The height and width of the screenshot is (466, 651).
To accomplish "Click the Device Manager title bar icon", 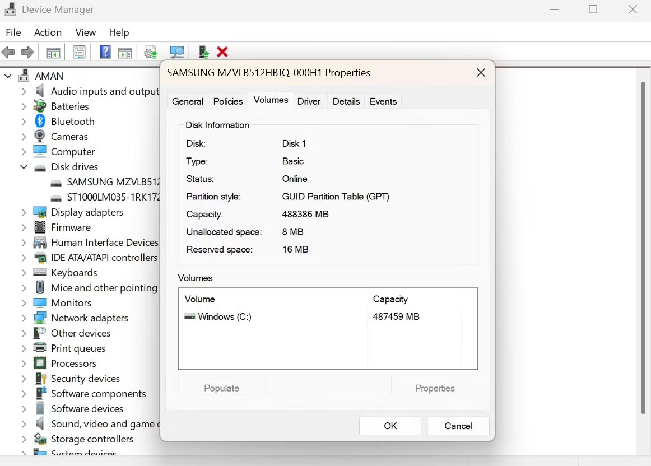I will 11,9.
